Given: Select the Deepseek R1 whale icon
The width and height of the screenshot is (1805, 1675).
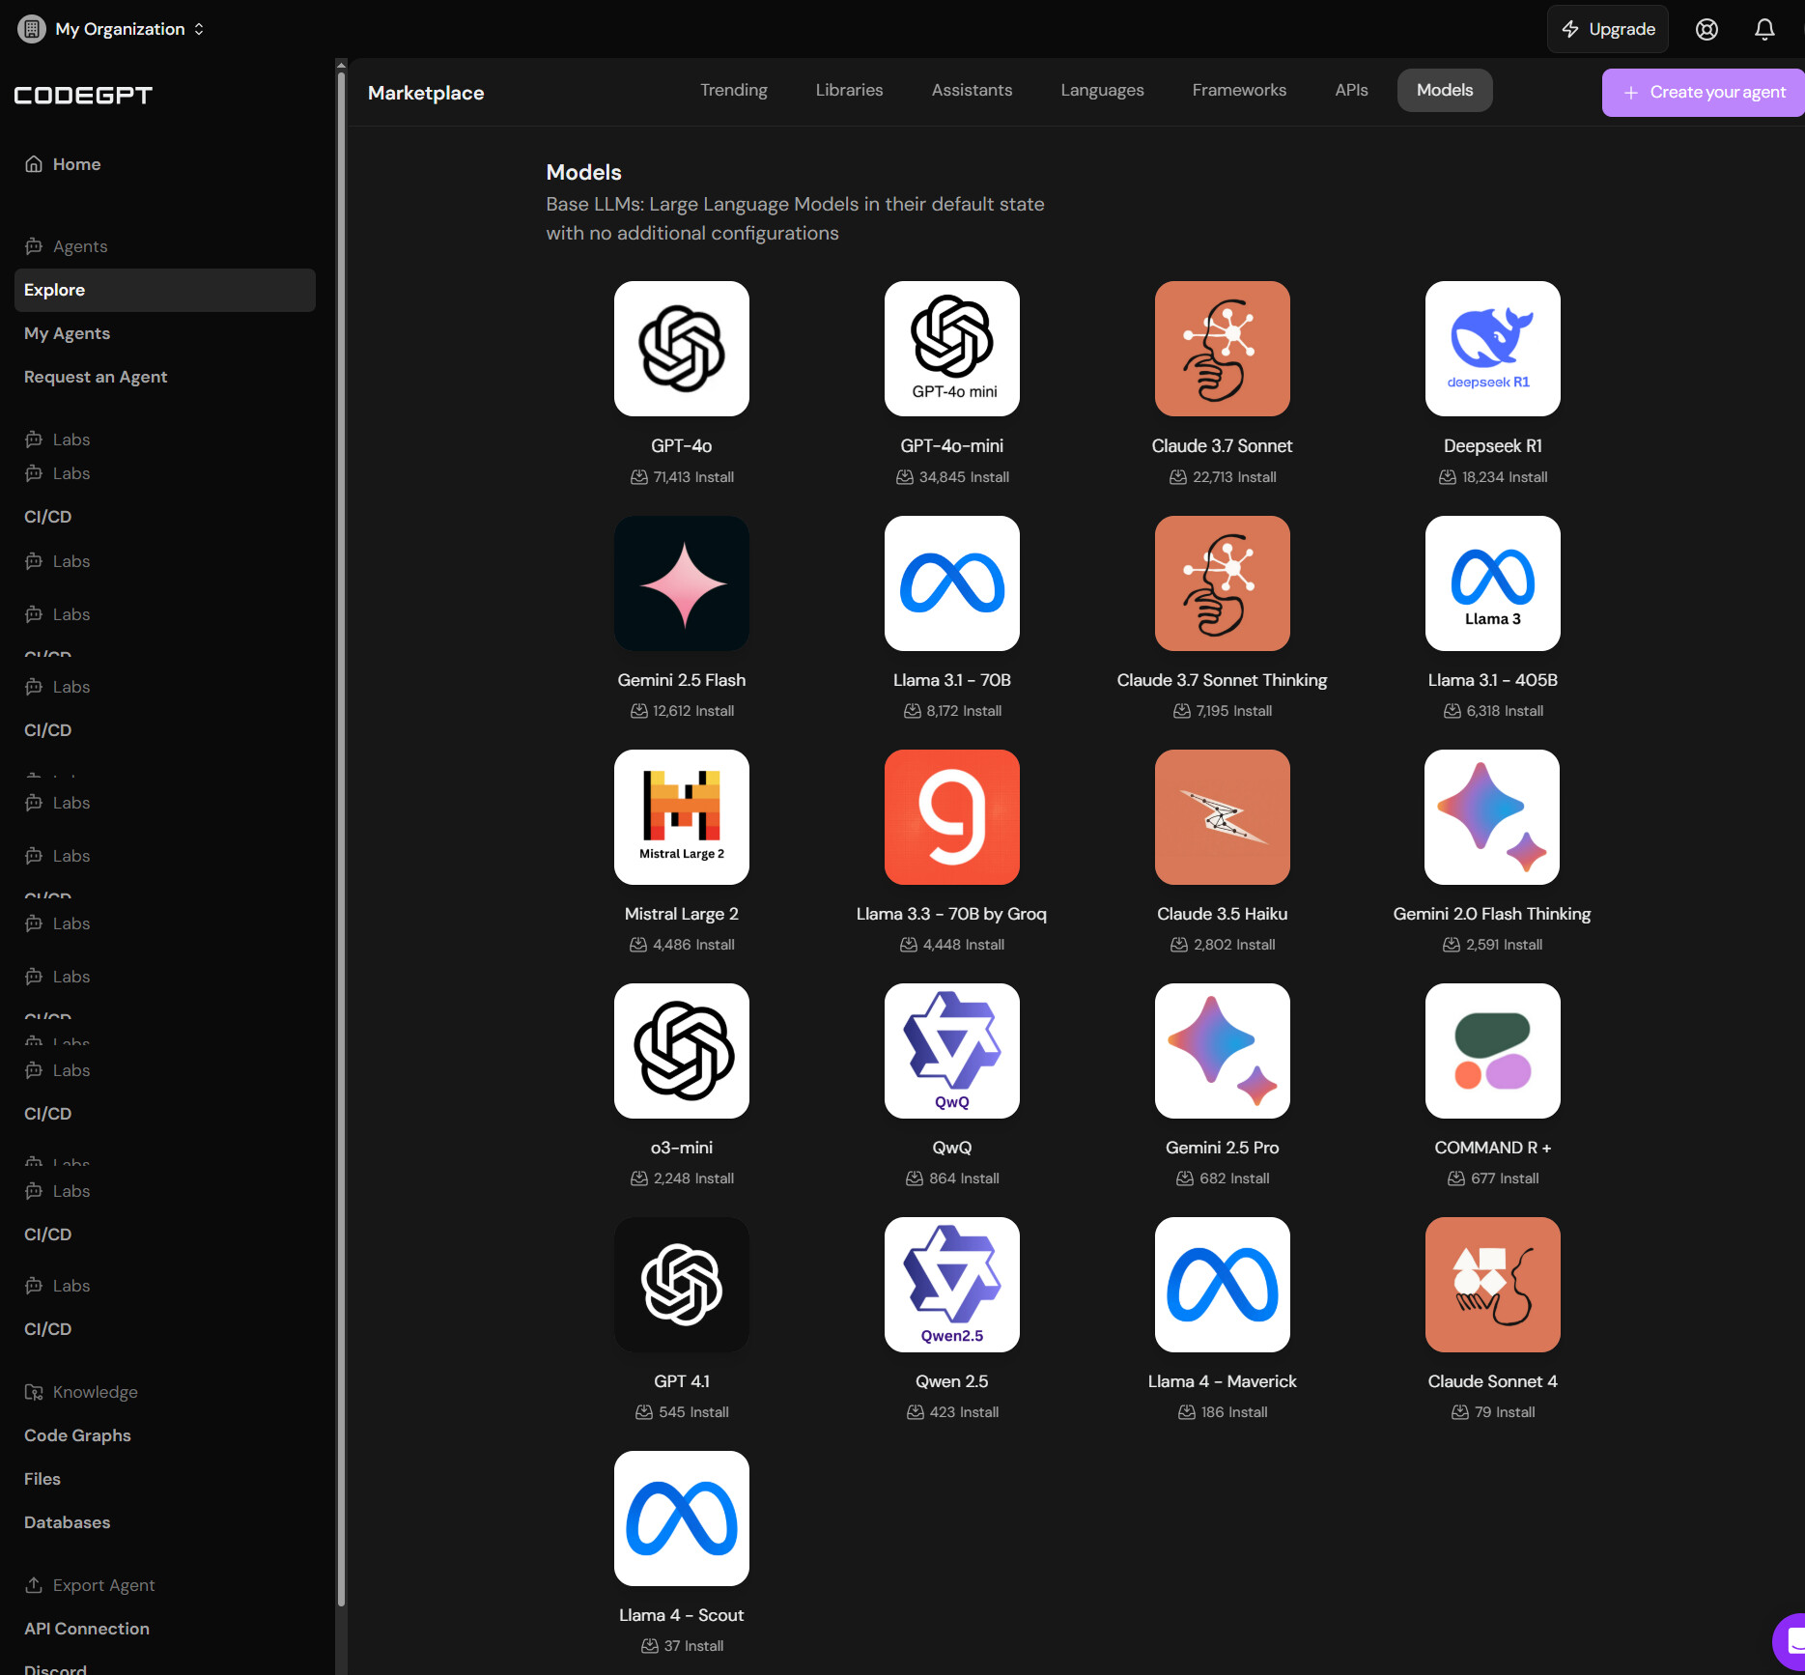Looking at the screenshot, I should tap(1492, 349).
